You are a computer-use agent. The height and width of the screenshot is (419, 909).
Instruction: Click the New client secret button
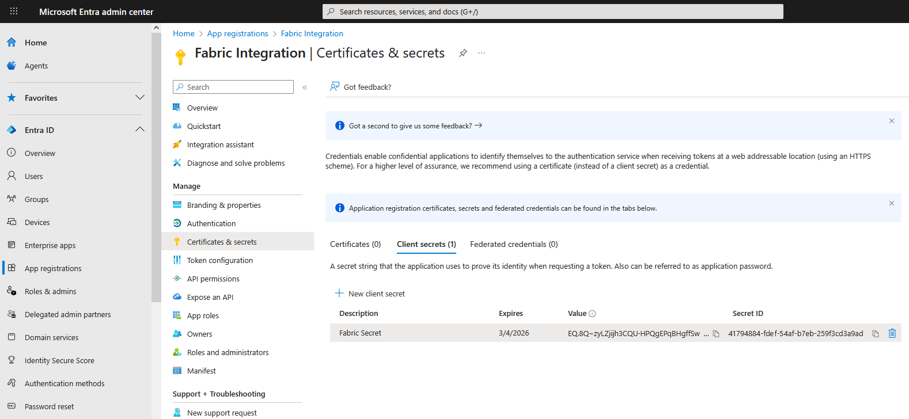(x=370, y=294)
